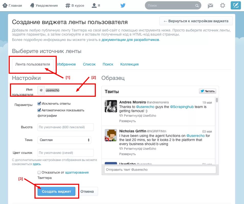This screenshot has width=244, height=204.
Task: Go to Главная home menu item
Action: pyautogui.click(x=12, y=6)
